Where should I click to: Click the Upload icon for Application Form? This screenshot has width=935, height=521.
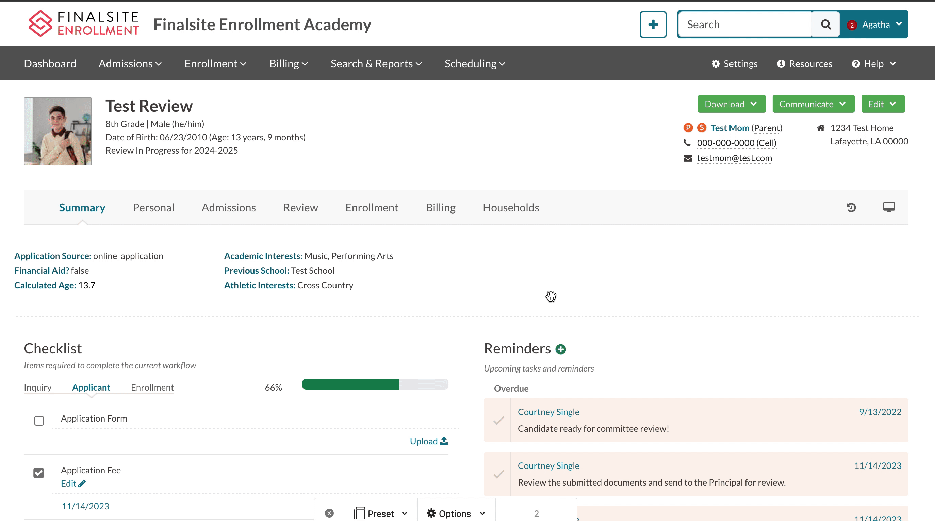tap(444, 441)
